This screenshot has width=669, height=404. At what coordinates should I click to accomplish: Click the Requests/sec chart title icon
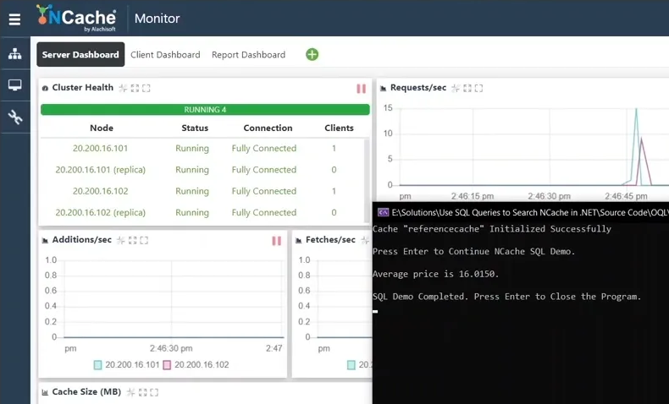click(383, 88)
